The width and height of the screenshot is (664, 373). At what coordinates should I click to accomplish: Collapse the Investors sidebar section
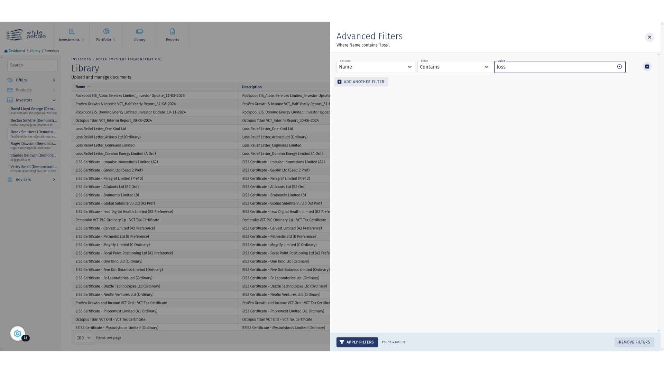54,100
